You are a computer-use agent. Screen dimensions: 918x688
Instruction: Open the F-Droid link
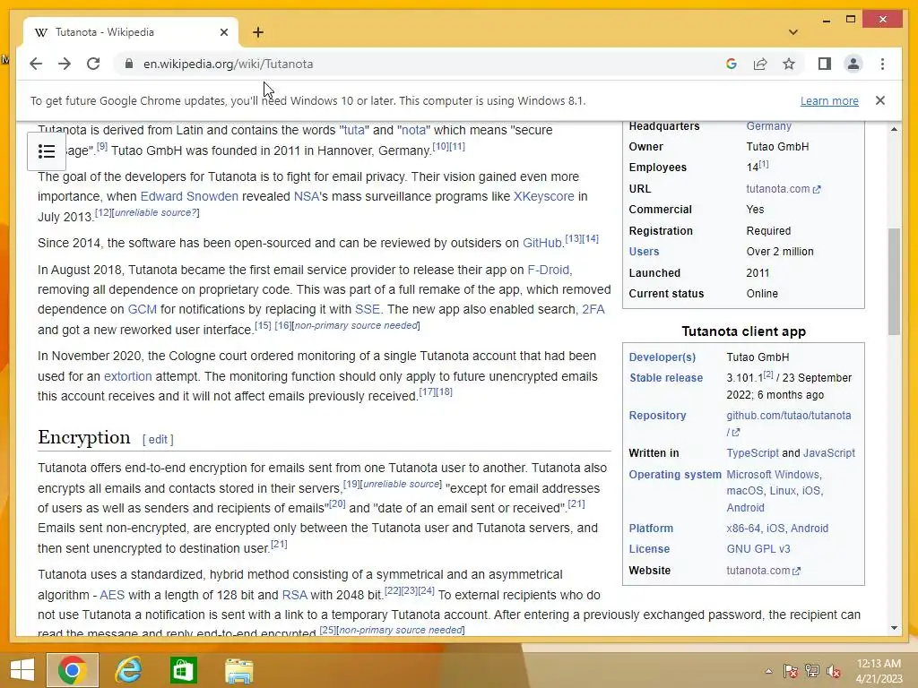point(548,270)
